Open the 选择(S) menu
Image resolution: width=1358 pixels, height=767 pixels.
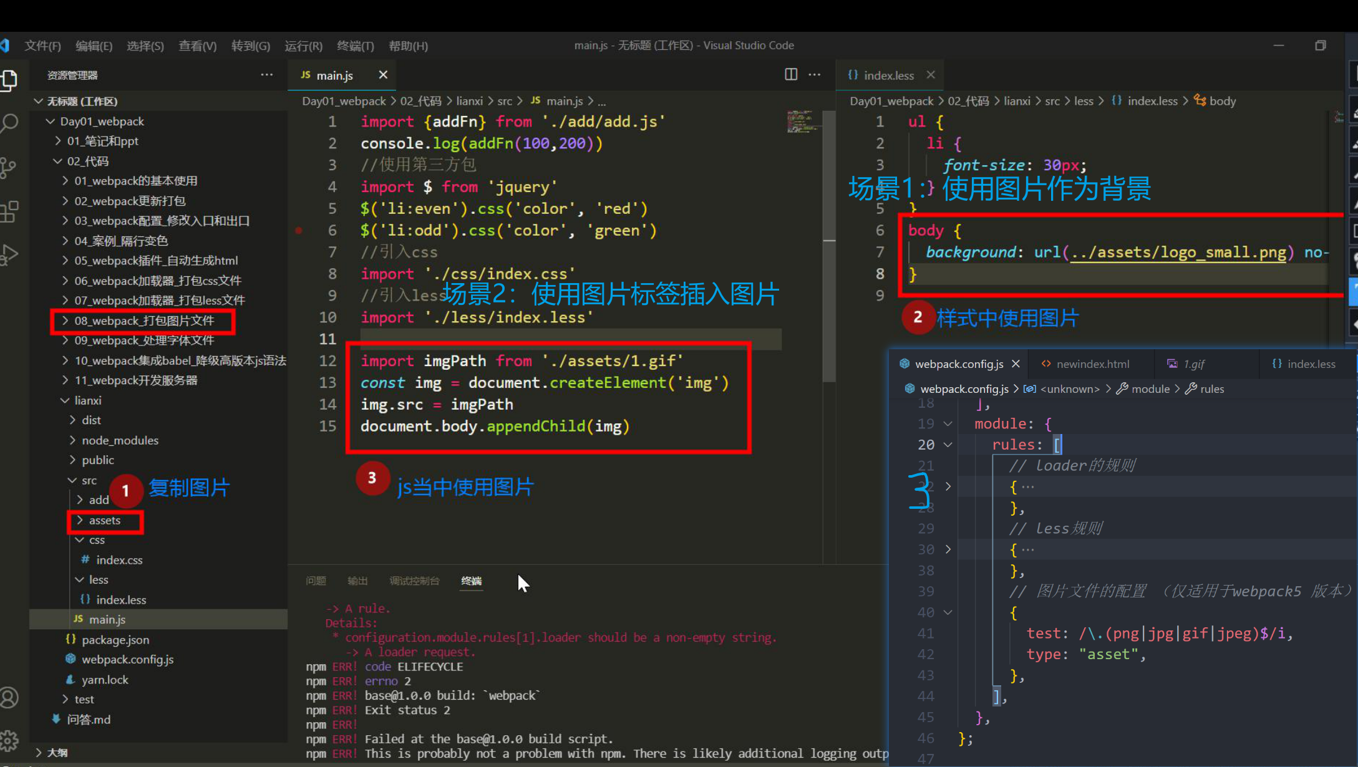(145, 46)
